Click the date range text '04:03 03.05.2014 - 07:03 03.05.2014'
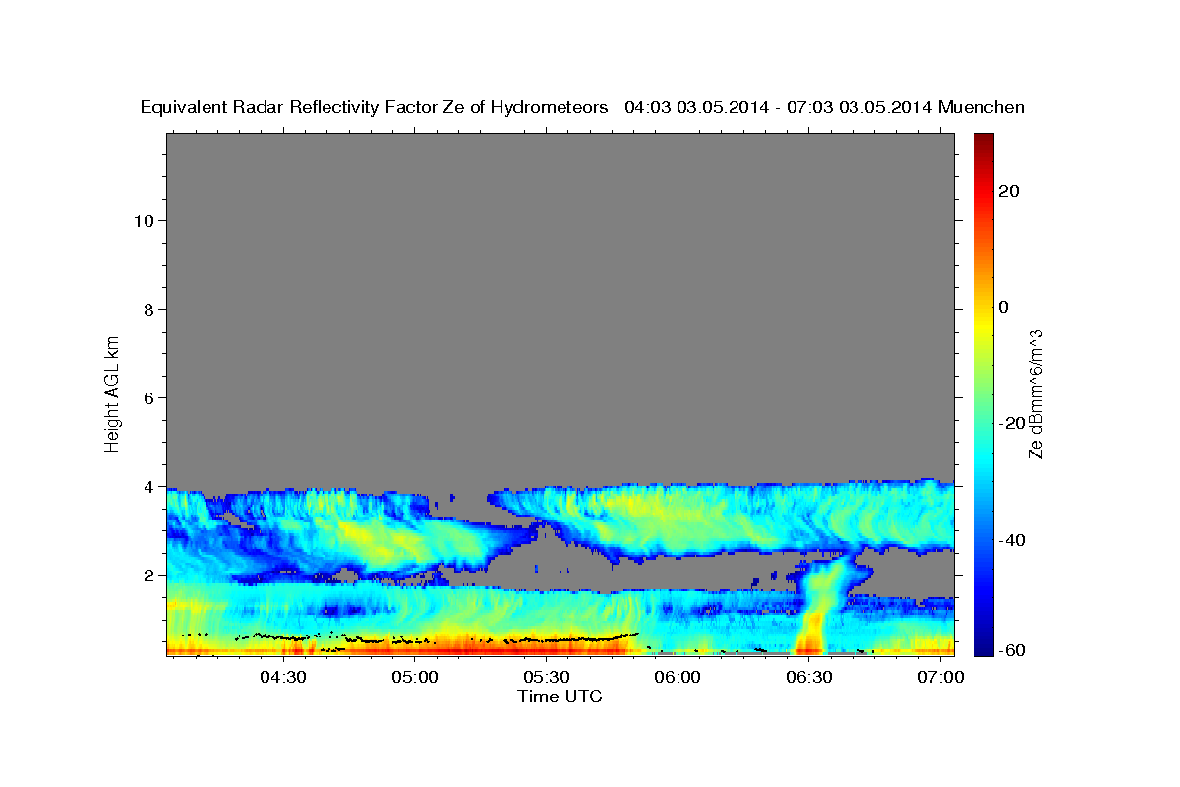1180x787 pixels. click(778, 108)
